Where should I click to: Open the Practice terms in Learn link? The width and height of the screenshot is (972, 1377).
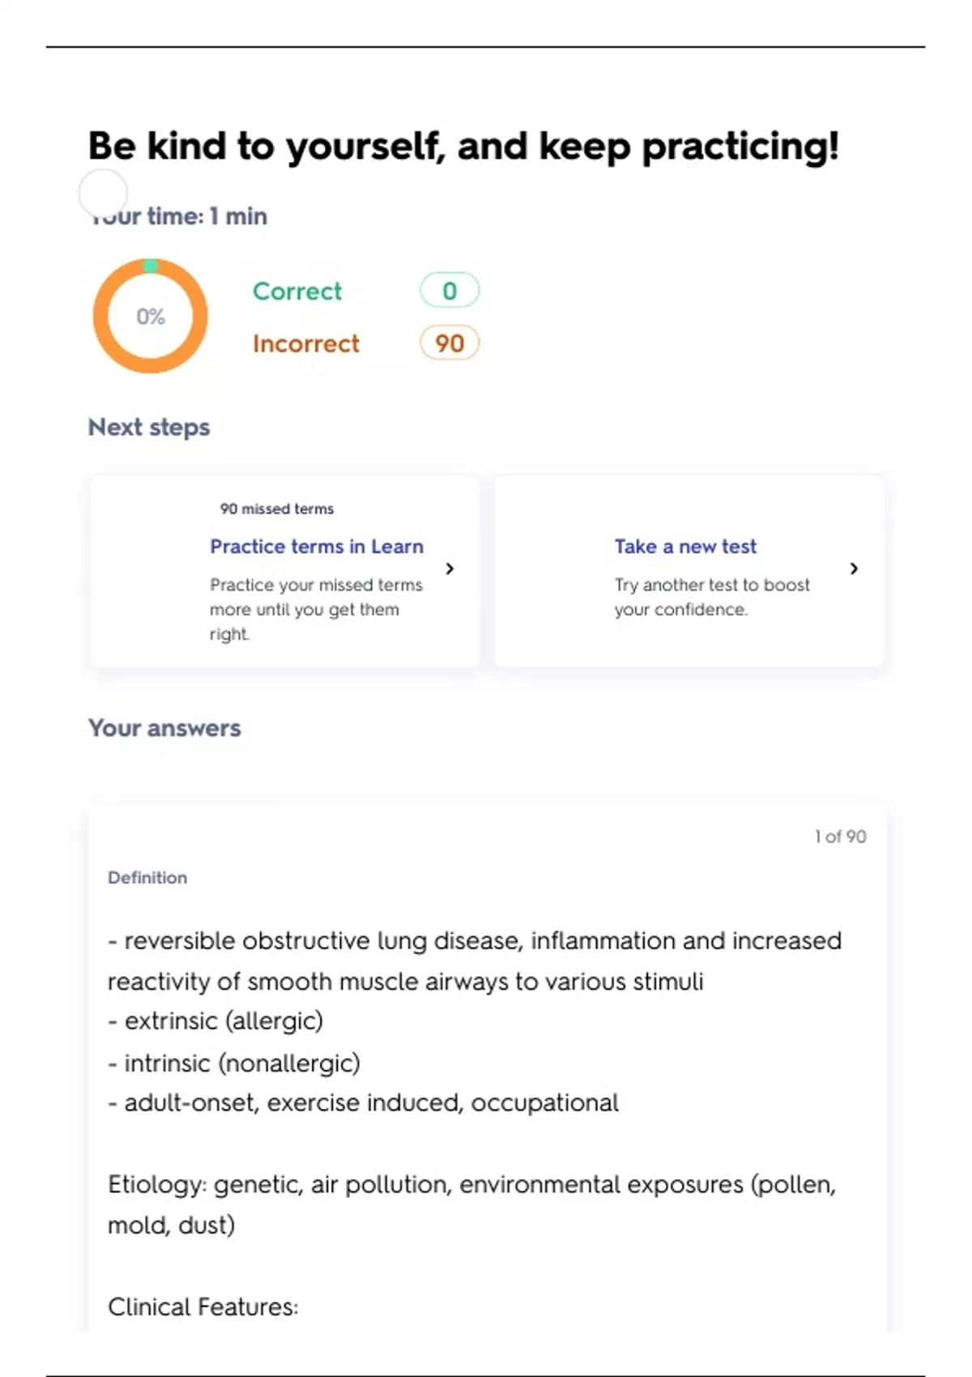tap(316, 547)
